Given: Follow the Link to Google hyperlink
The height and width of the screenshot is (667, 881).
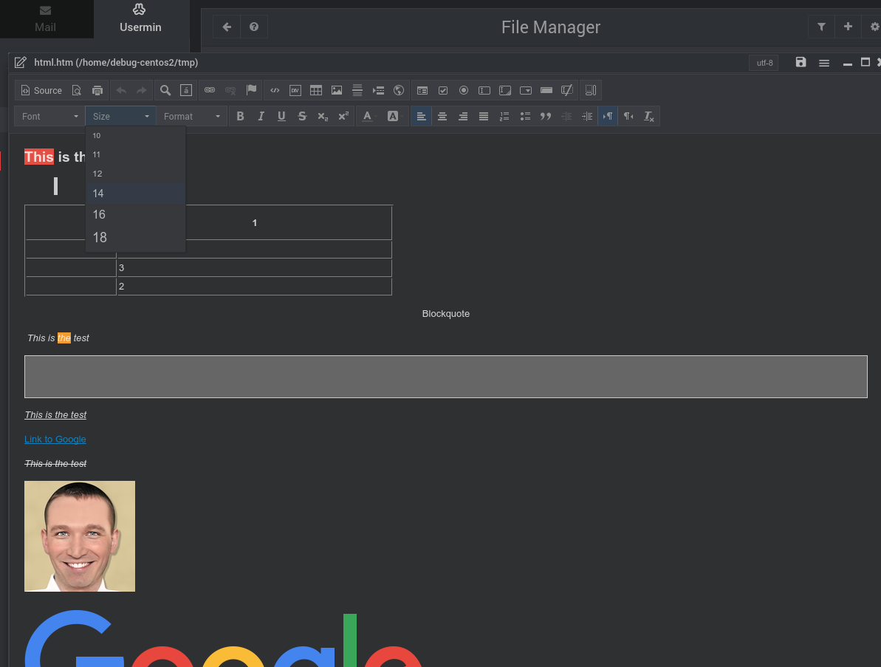Looking at the screenshot, I should click(x=55, y=439).
